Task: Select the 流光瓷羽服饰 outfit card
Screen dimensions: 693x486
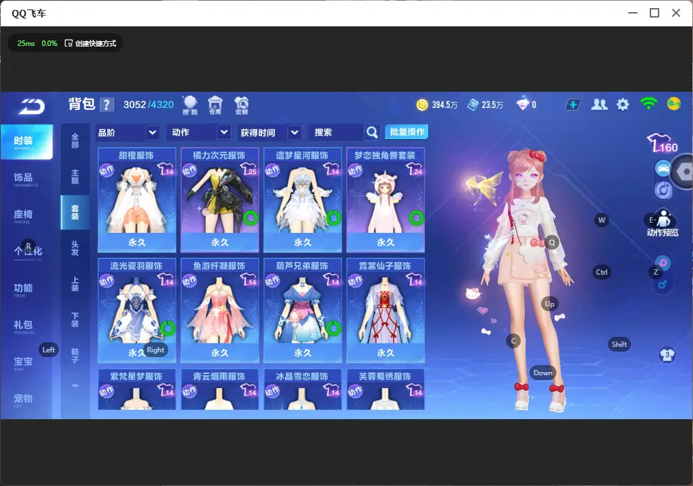Action: click(137, 310)
